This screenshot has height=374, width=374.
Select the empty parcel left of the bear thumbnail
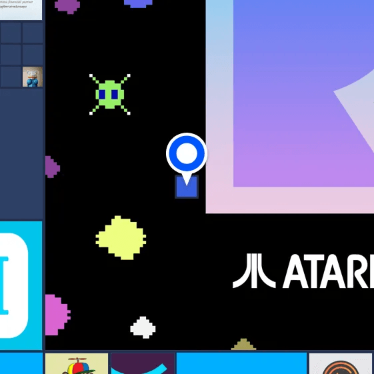click(11, 77)
